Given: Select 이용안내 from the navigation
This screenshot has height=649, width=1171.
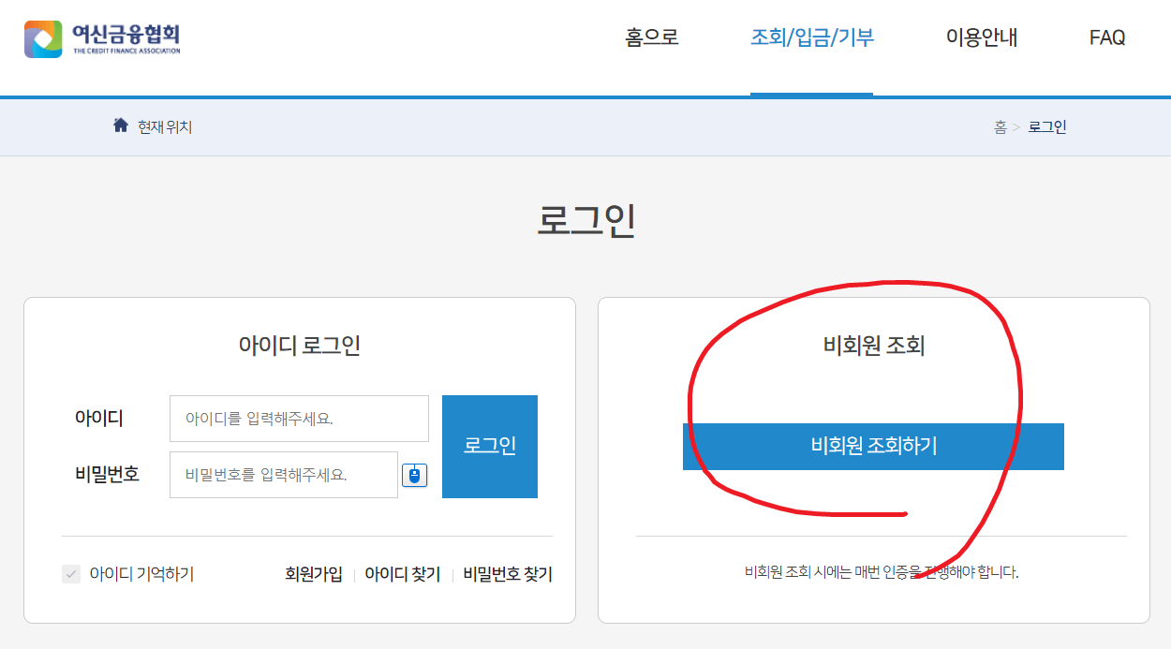Looking at the screenshot, I should [x=982, y=37].
